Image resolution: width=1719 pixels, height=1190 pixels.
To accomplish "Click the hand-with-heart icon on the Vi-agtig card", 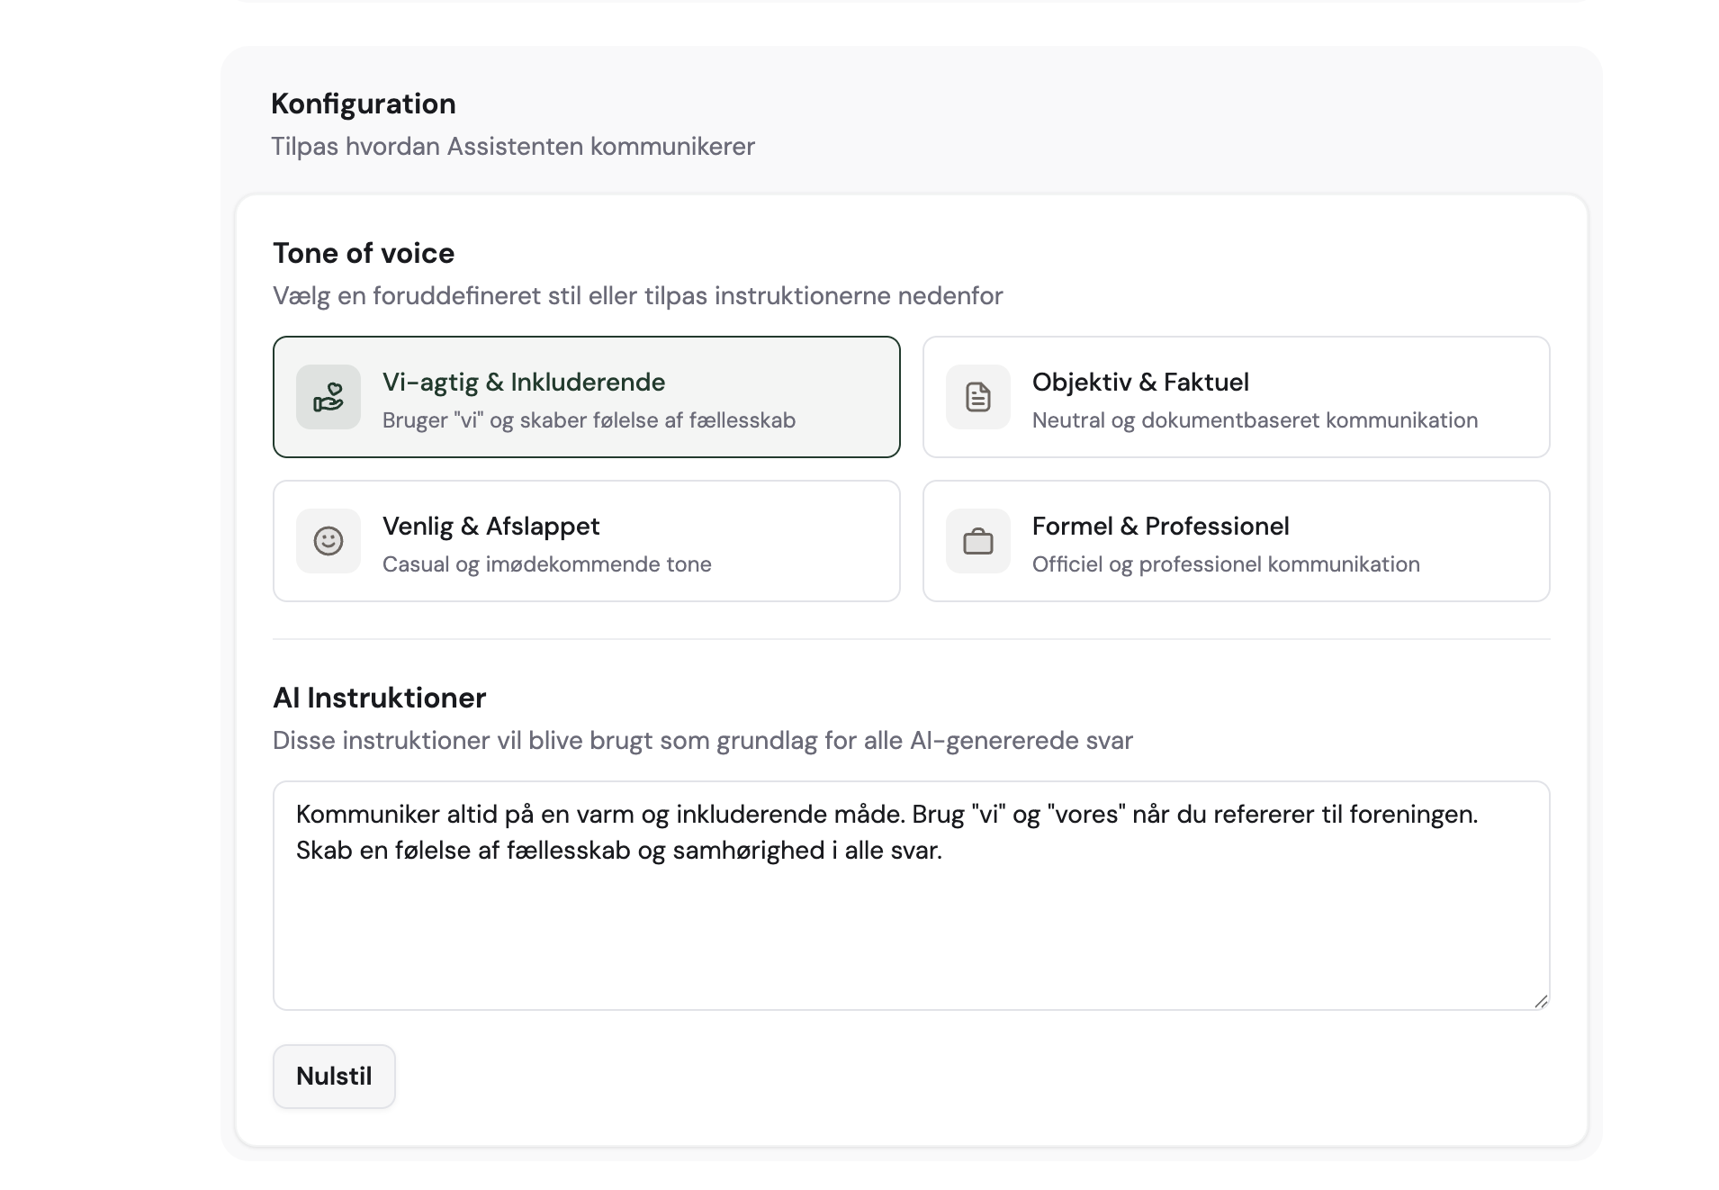I will [x=328, y=397].
